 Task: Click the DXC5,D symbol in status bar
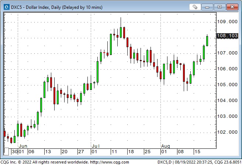click(x=165, y=162)
